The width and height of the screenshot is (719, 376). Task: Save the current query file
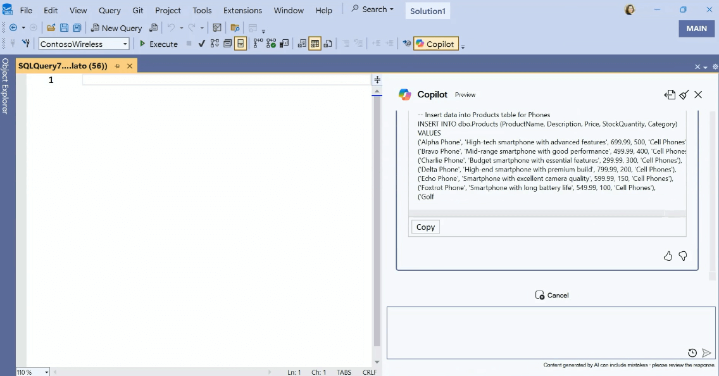pyautogui.click(x=64, y=28)
